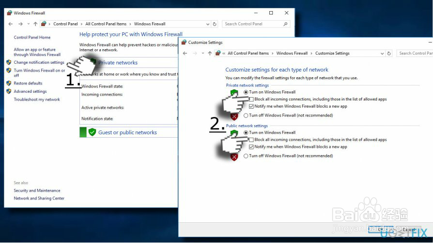Go forward in Customize Settings window
Image resolution: width=433 pixels, height=243 pixels.
tap(195, 54)
